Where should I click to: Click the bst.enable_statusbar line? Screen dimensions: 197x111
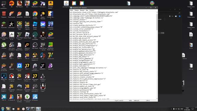click(80, 66)
